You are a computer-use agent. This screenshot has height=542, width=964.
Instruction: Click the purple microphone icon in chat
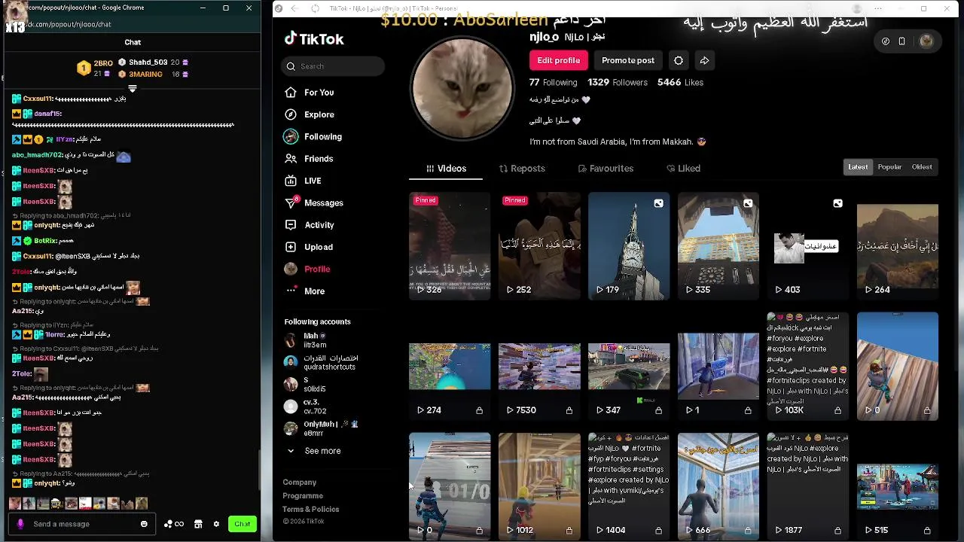tap(20, 524)
